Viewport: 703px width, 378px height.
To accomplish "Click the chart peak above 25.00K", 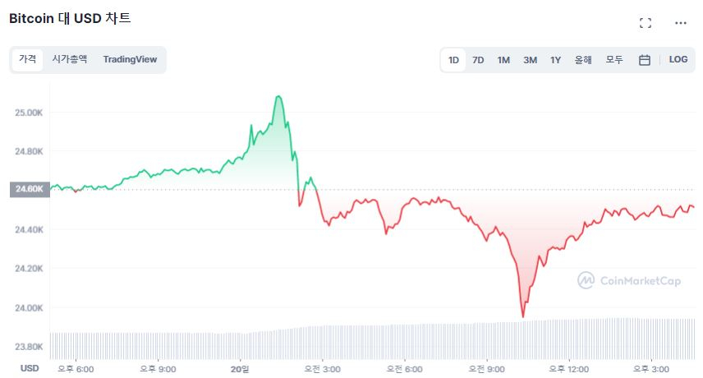I will (x=279, y=97).
